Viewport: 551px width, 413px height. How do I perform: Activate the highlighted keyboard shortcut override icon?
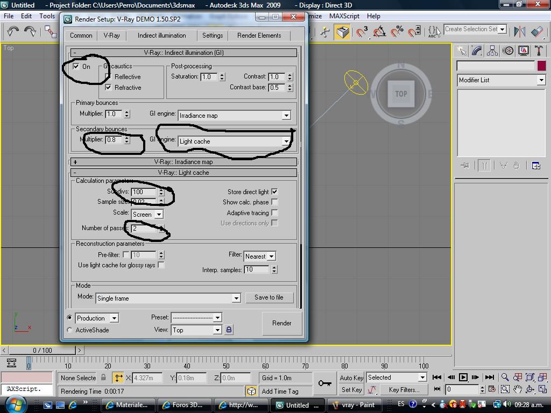342,32
